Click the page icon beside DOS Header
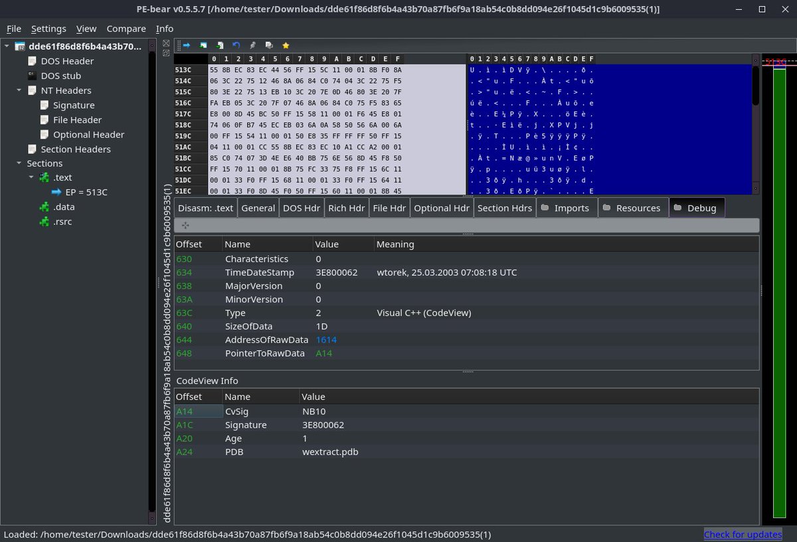 click(32, 61)
